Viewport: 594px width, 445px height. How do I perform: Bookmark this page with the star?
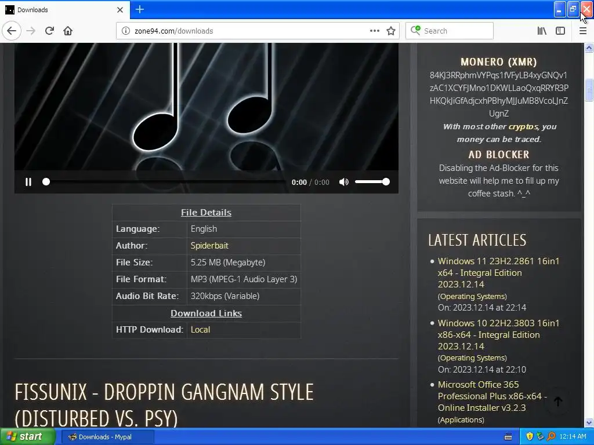[391, 31]
